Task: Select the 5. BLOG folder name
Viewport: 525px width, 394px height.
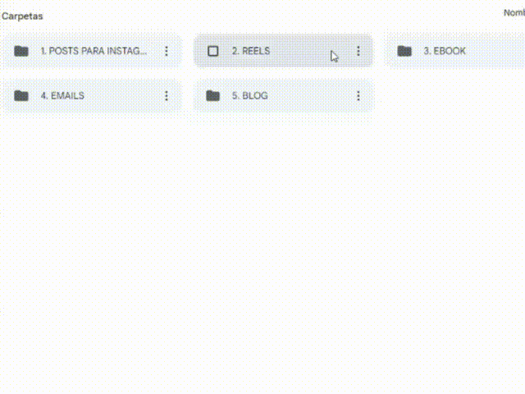Action: click(x=250, y=96)
